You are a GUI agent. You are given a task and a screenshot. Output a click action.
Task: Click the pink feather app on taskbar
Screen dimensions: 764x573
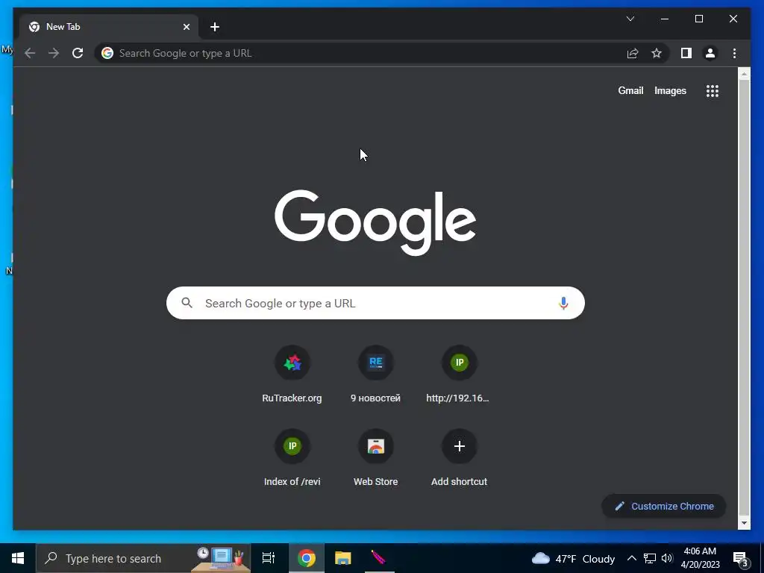click(378, 558)
